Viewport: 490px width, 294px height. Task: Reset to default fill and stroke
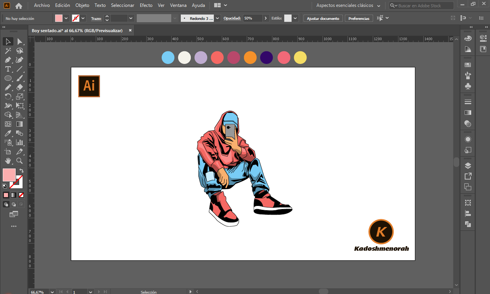(x=5, y=186)
